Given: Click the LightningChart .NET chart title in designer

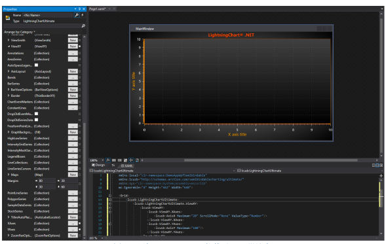Looking at the screenshot, I should [231, 35].
